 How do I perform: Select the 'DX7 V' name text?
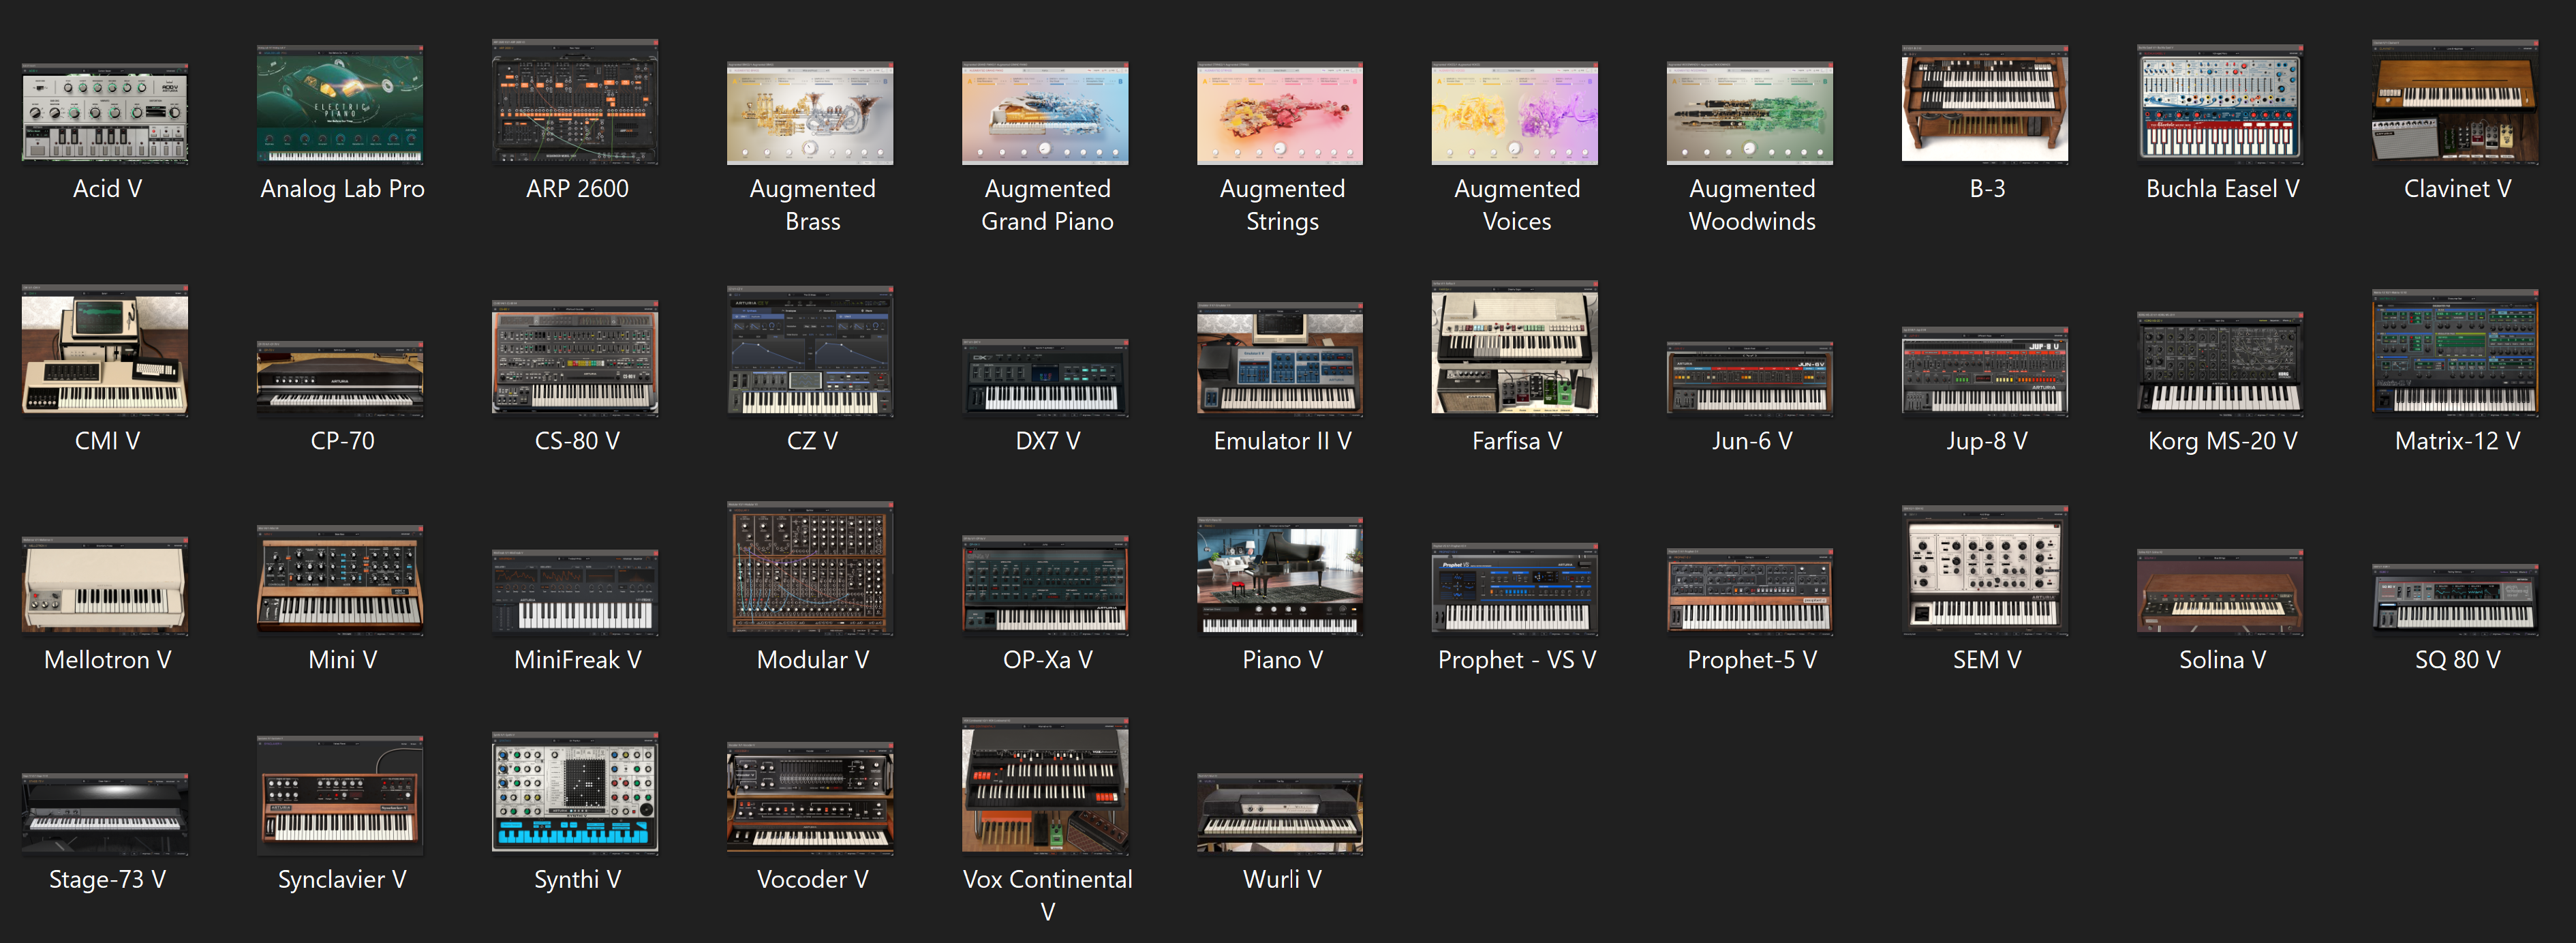[x=1047, y=440]
